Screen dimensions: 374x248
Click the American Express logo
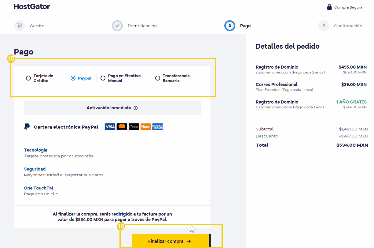pyautogui.click(x=158, y=127)
